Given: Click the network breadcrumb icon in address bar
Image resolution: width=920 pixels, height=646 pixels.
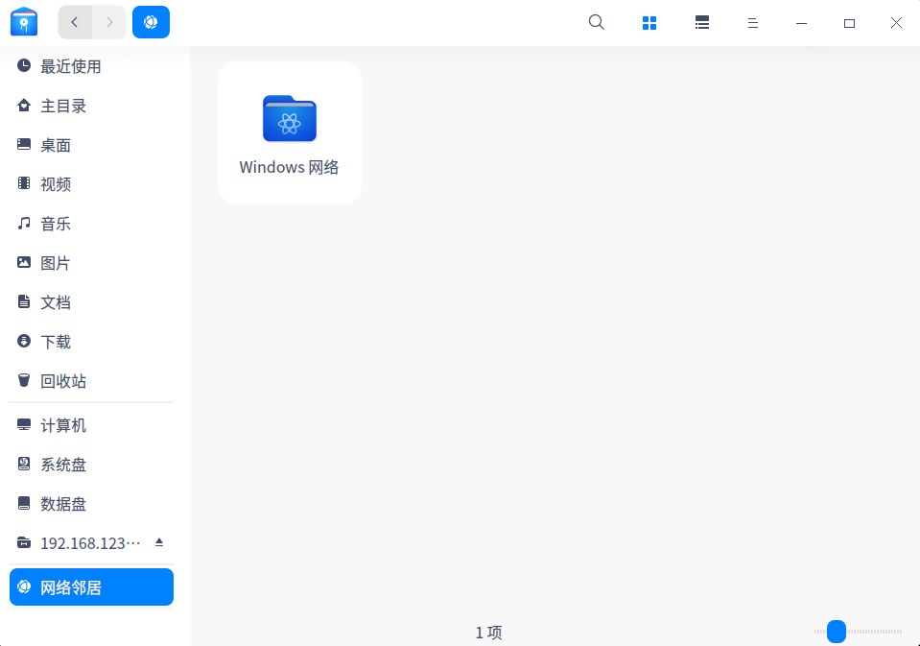Looking at the screenshot, I should coord(151,22).
